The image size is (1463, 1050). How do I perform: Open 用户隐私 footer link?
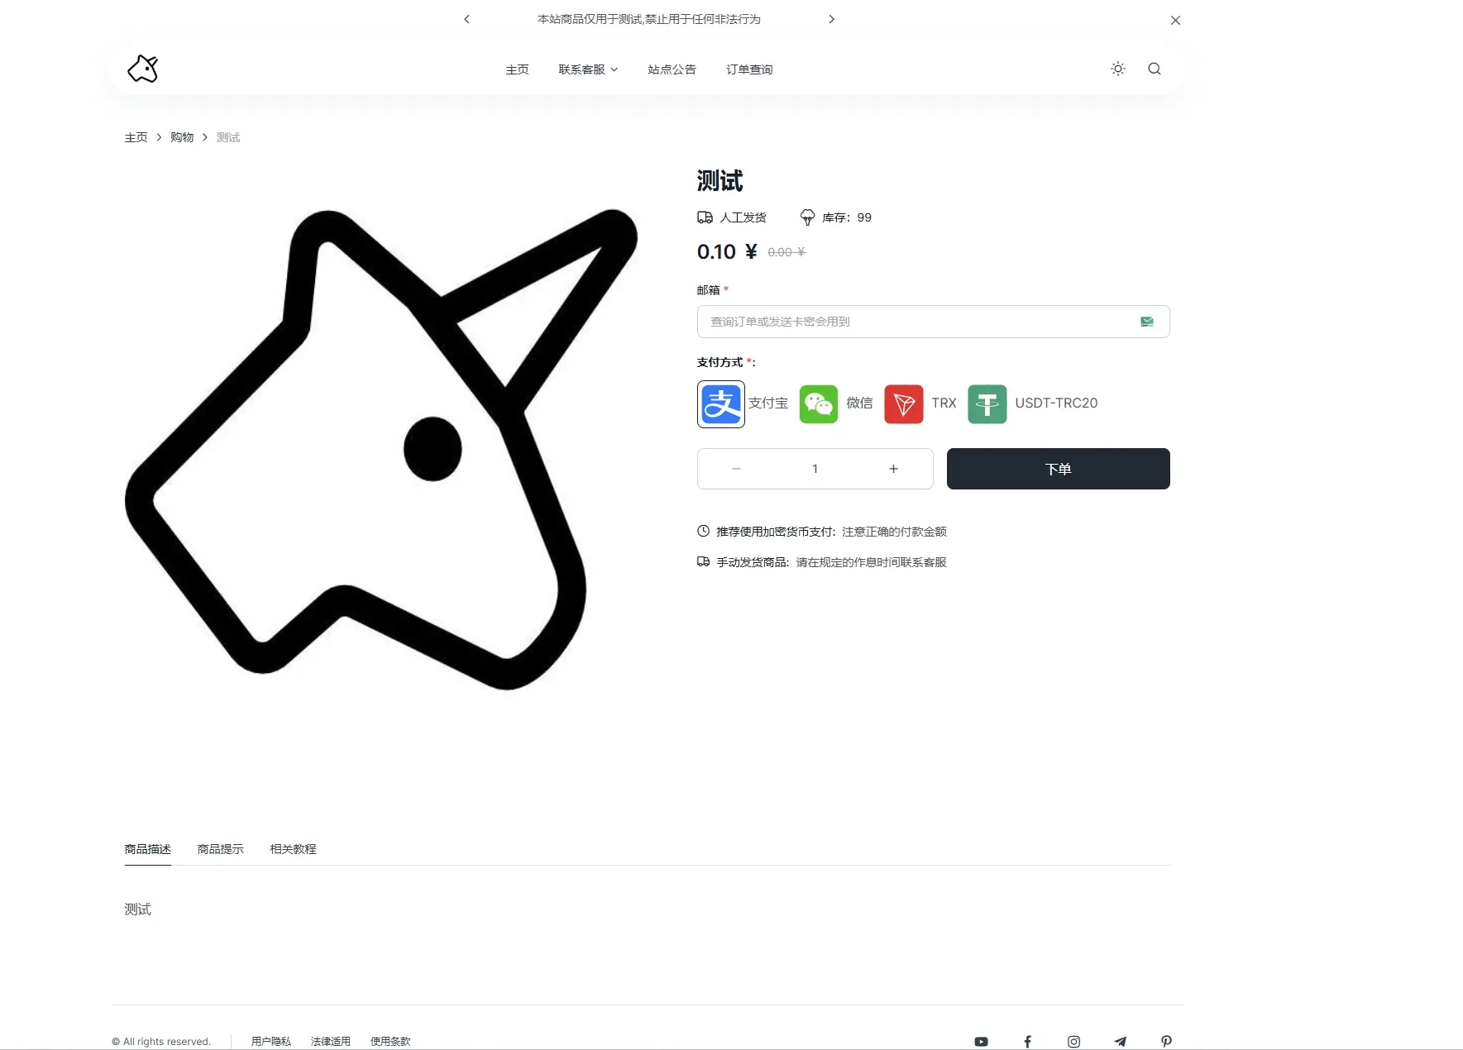[271, 1041]
